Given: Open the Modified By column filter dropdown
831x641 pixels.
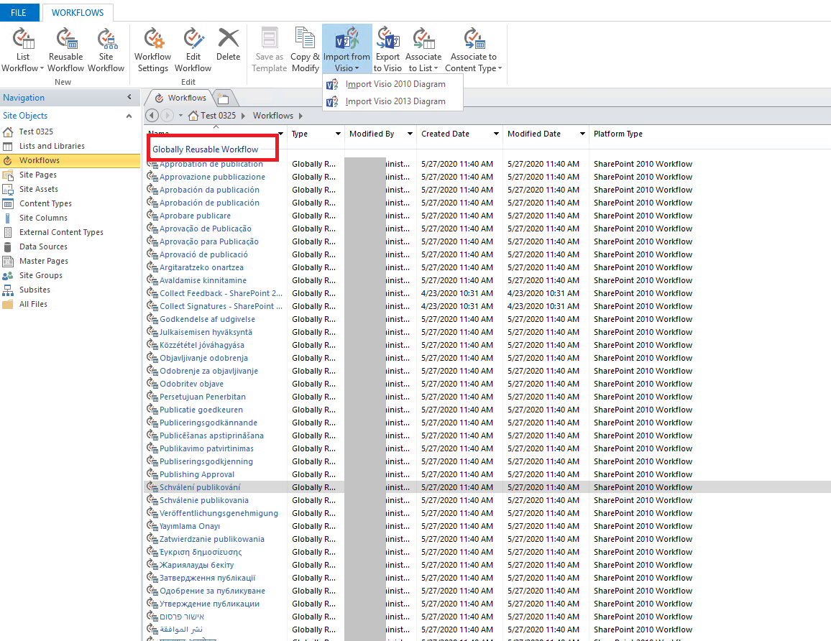Looking at the screenshot, I should click(410, 134).
